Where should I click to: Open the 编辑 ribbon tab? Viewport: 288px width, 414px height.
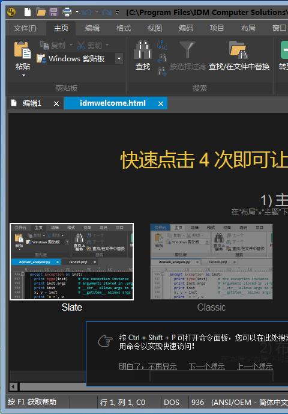[x=92, y=28]
